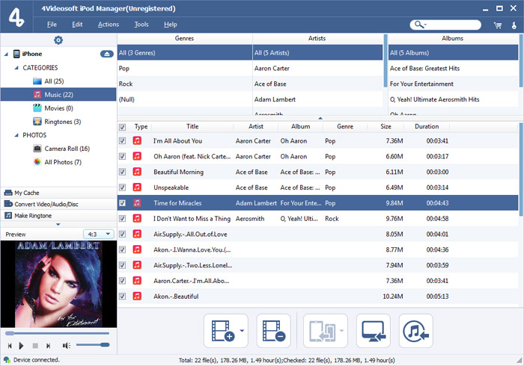
Task: Click the iPhone device icon
Action: 16,54
